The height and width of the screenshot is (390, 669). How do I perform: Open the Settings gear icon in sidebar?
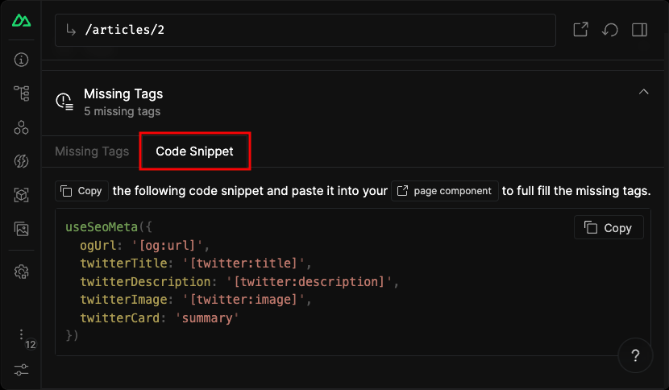[21, 272]
